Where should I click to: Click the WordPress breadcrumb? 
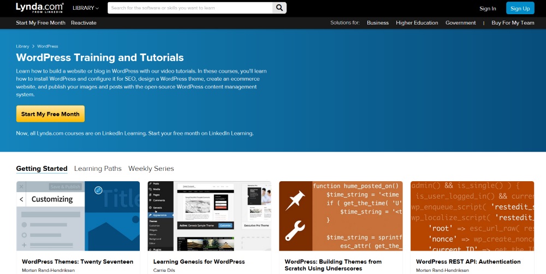[x=48, y=46]
